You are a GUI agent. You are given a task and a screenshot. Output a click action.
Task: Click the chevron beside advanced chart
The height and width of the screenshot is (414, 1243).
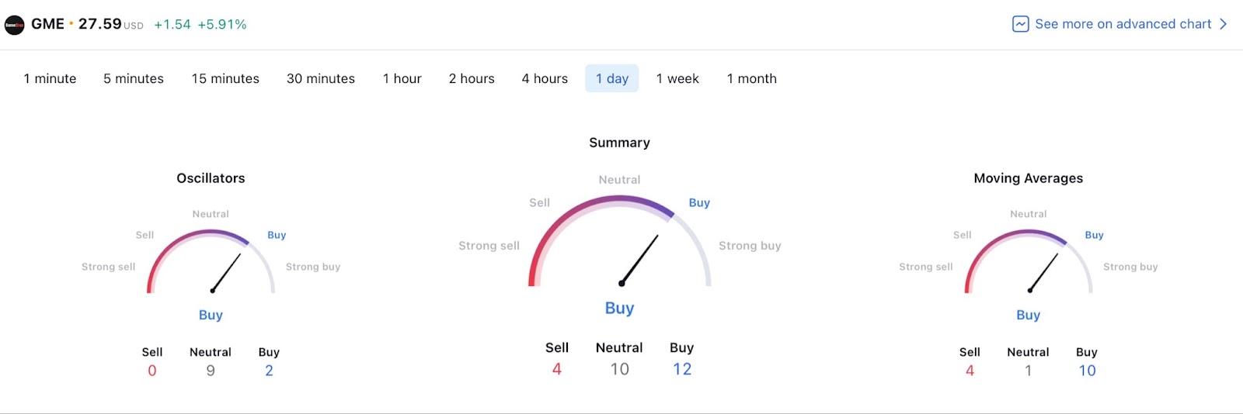pyautogui.click(x=1223, y=24)
